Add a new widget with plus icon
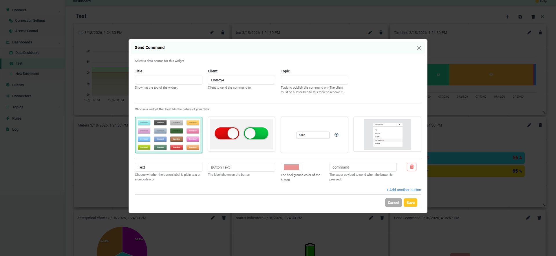Screen dimensions: 556x256 pyautogui.click(x=507, y=17)
